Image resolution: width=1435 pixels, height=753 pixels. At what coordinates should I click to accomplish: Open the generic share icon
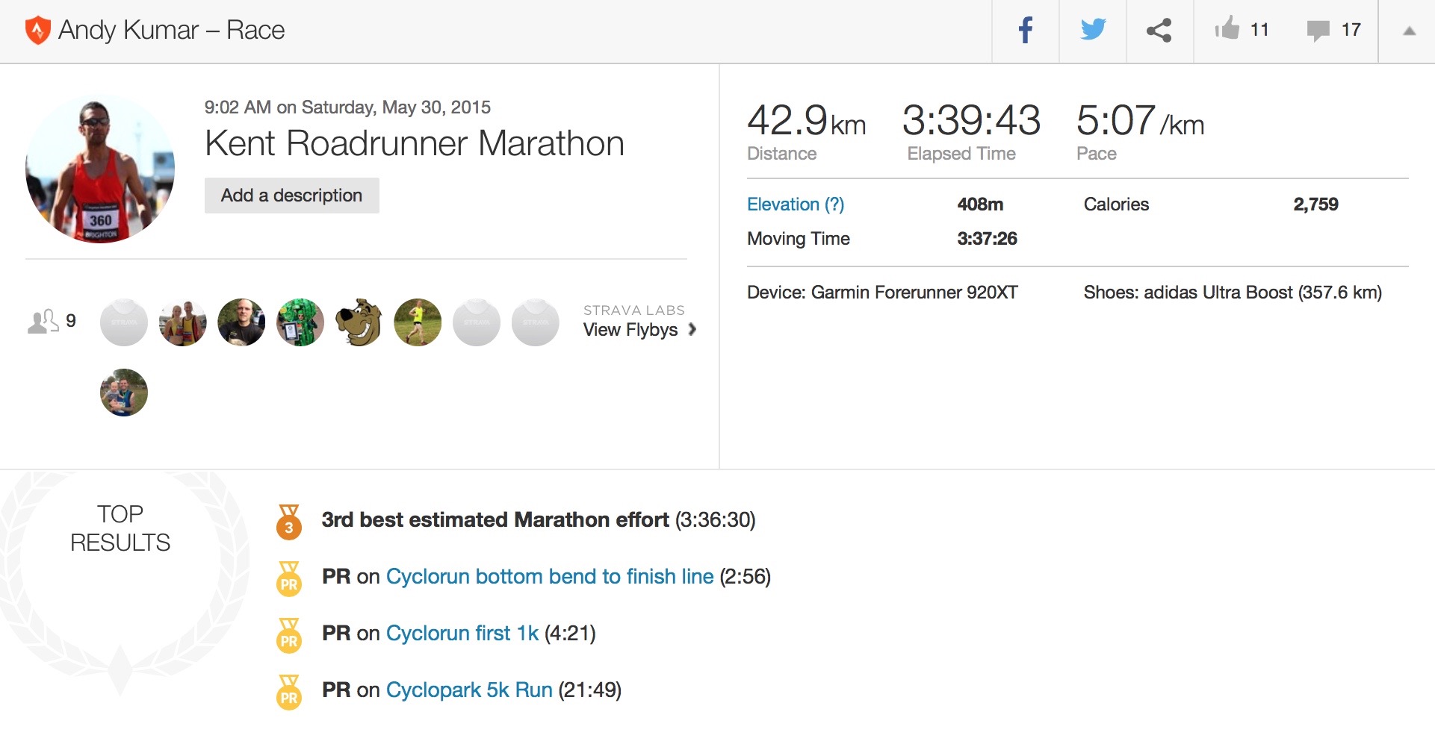(x=1159, y=31)
